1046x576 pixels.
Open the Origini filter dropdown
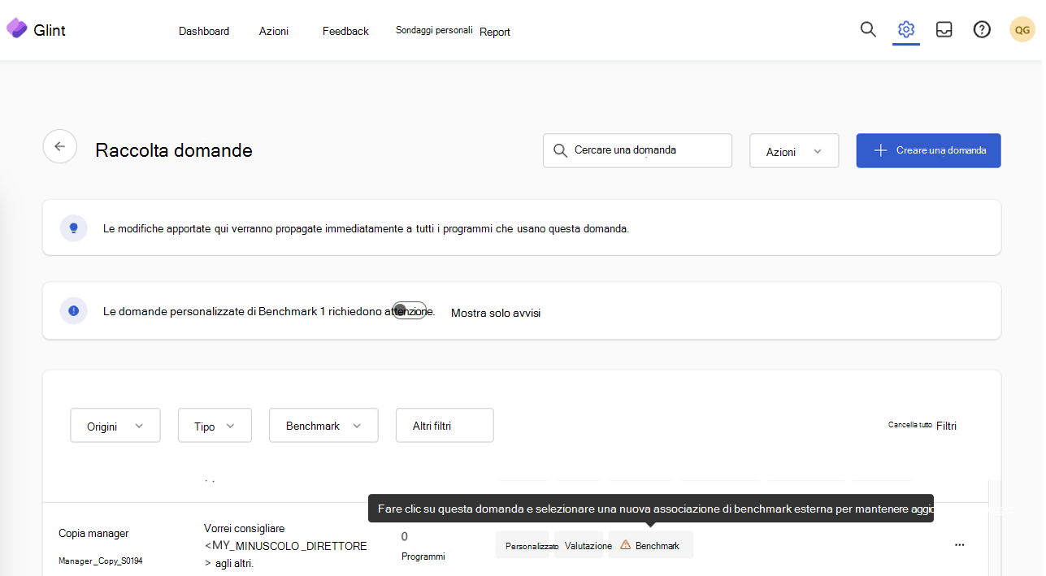click(115, 425)
